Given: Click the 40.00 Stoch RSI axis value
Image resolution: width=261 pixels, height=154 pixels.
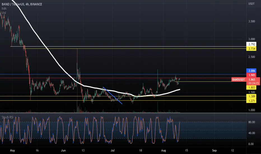Looking at the screenshot, I should [251, 133].
